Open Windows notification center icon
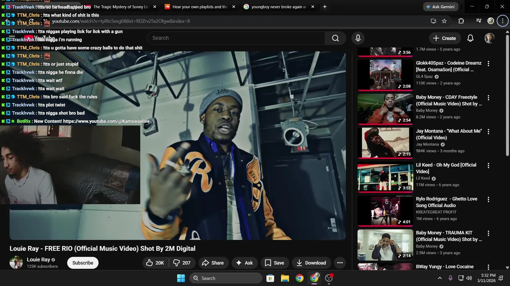The width and height of the screenshot is (510, 286). (501, 278)
